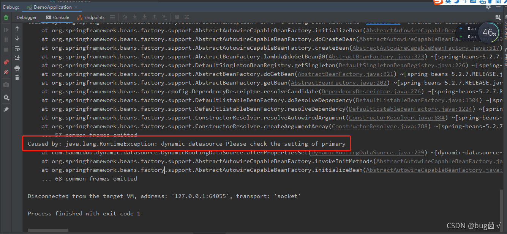Open hidden toolbar options via the right-edge menu
507x234 pixels.
(498, 17)
